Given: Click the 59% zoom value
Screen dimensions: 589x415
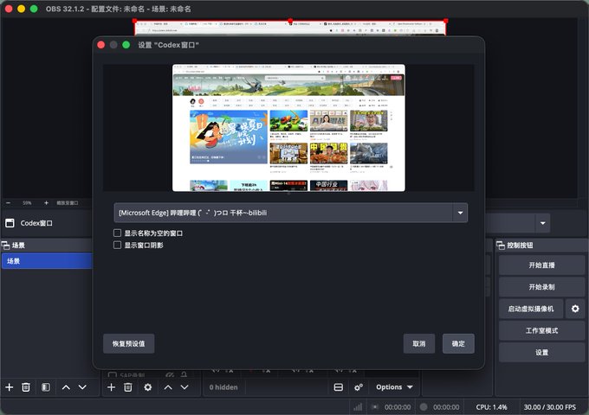Looking at the screenshot, I should point(27,203).
